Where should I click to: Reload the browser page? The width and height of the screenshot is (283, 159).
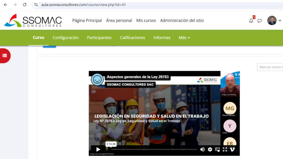25,5
